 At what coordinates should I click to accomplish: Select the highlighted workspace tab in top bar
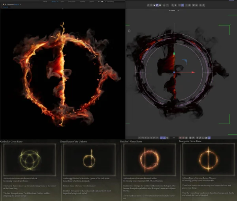pos(53,2)
